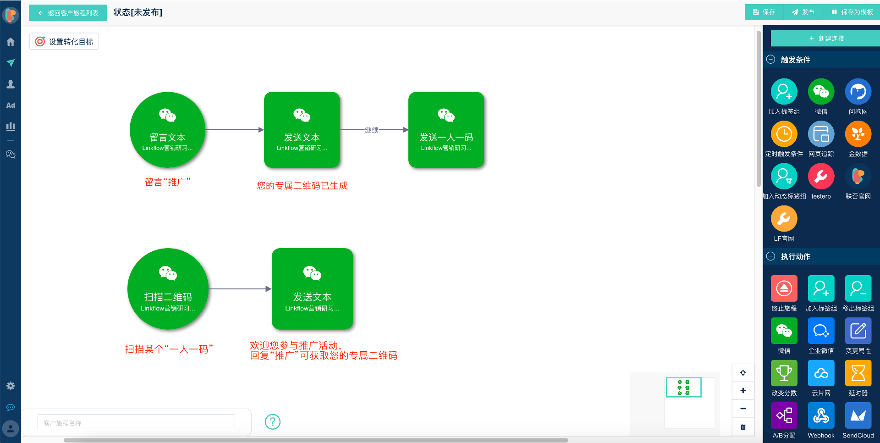The width and height of the screenshot is (880, 443).
Task: Zoom in with the plus button
Action: pyautogui.click(x=743, y=391)
